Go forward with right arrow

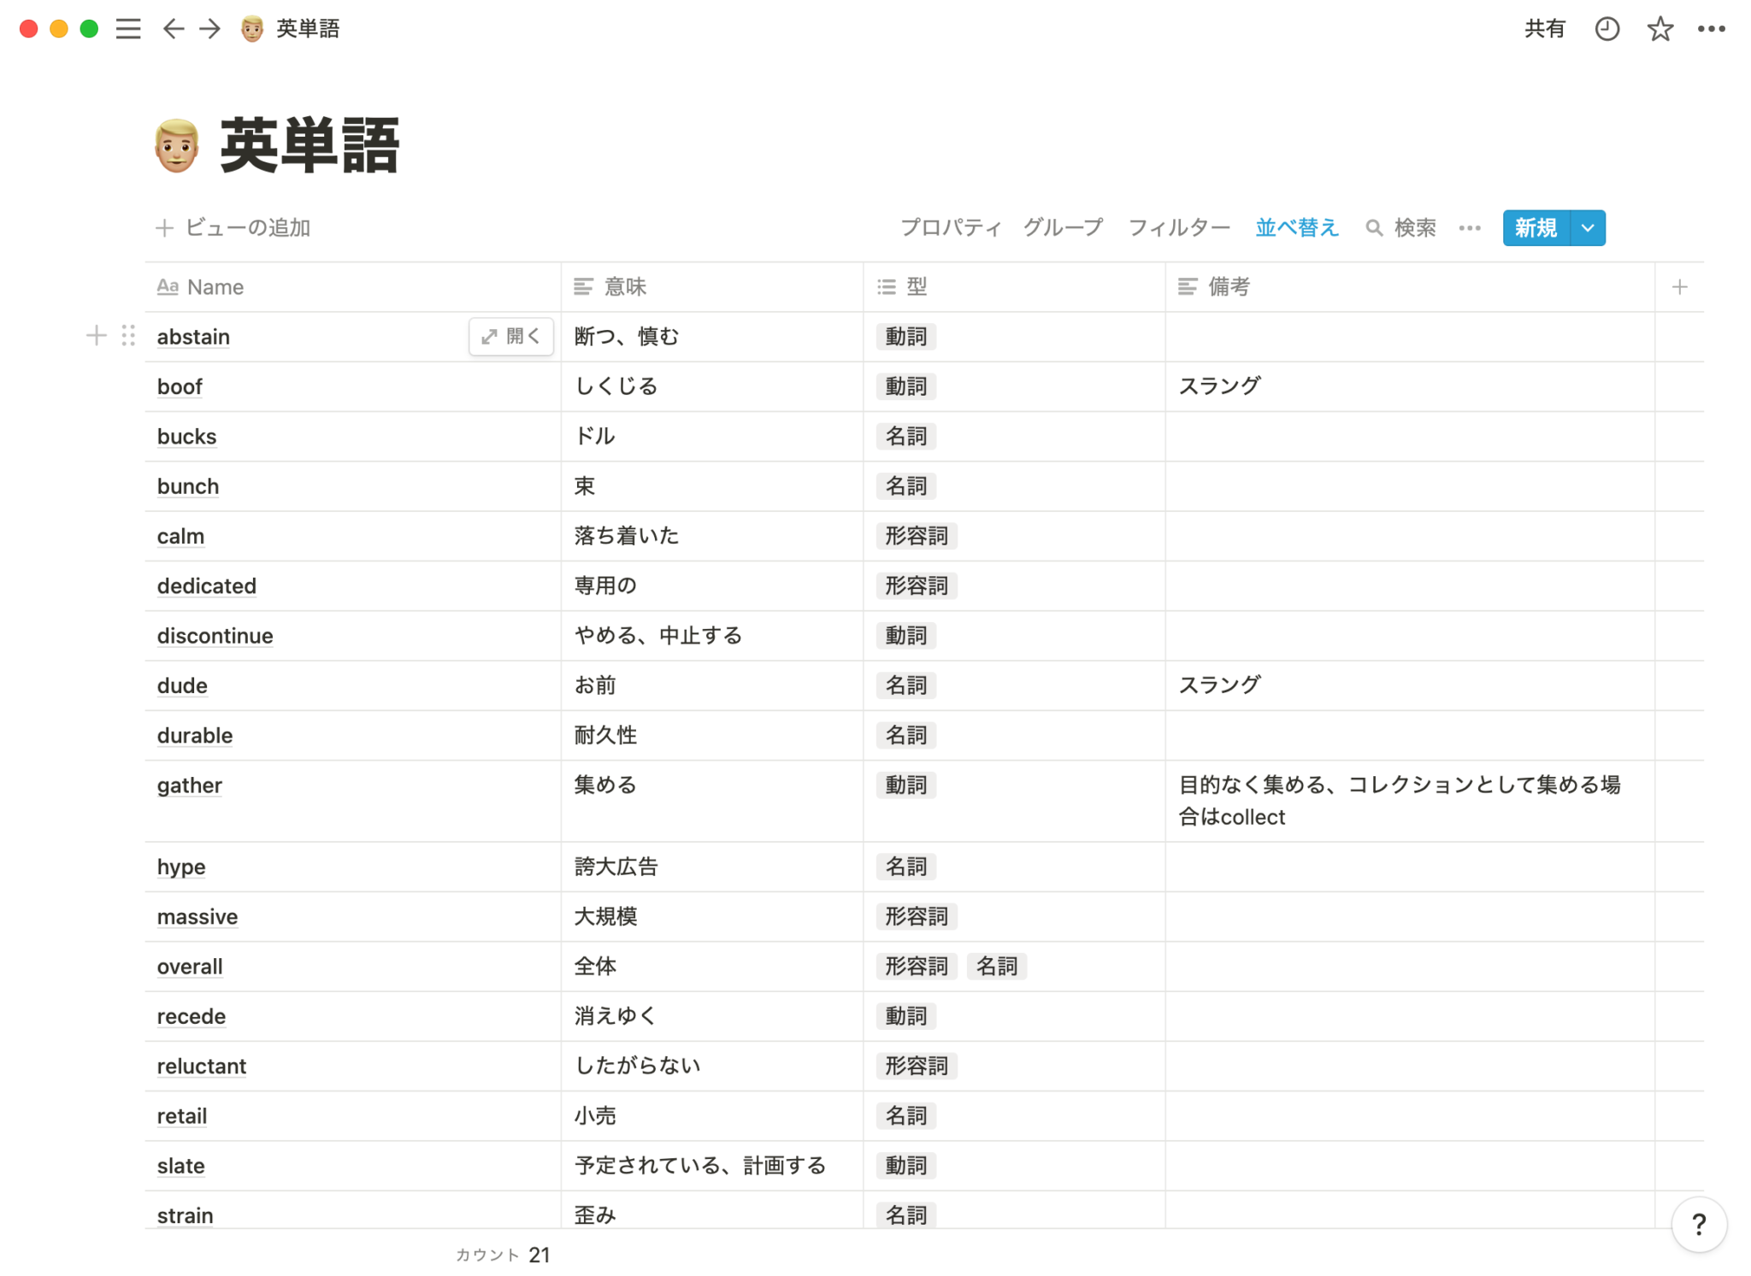[x=209, y=29]
